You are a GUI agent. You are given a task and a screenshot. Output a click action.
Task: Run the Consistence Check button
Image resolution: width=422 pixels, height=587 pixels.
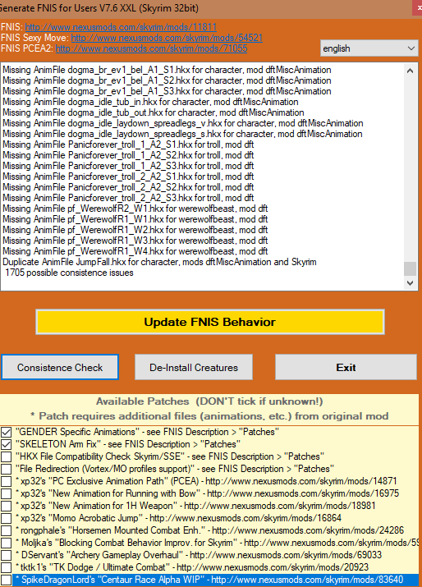coord(60,367)
